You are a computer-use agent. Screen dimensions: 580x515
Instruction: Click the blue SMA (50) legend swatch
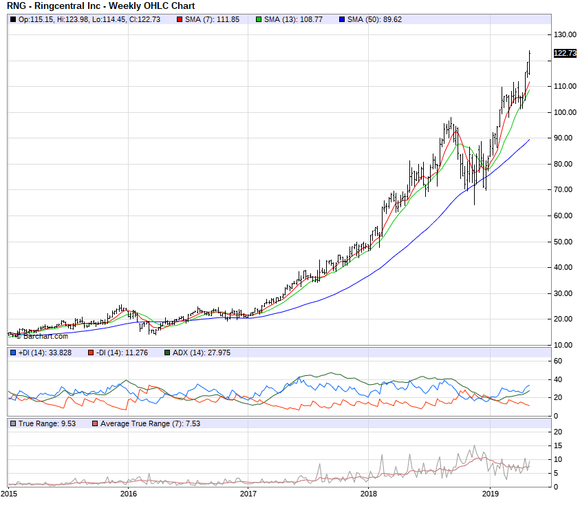[x=342, y=20]
